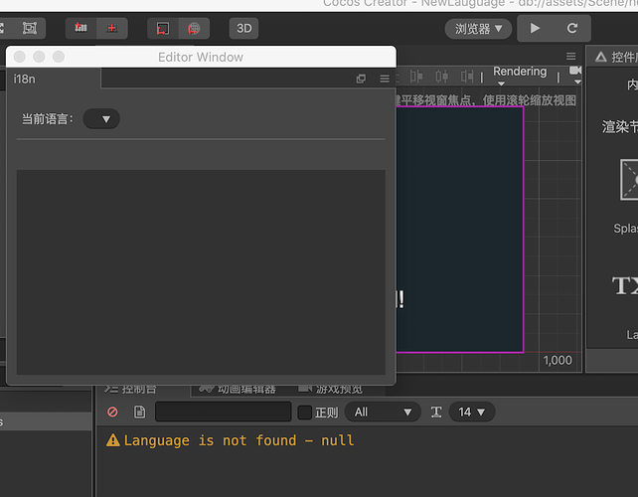Toggle the pivot/center position mode icon
The width and height of the screenshot is (638, 497).
tap(80, 28)
